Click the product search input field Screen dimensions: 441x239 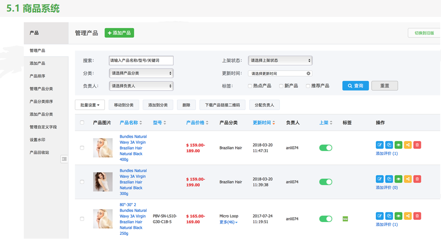[141, 60]
